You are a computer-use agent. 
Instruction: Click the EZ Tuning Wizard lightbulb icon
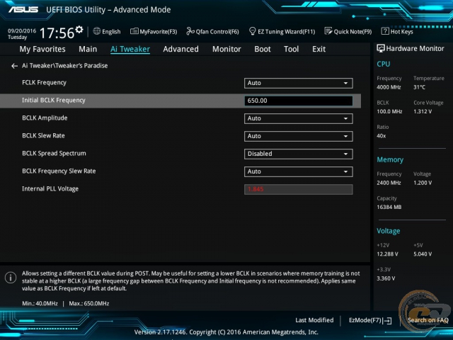252,31
